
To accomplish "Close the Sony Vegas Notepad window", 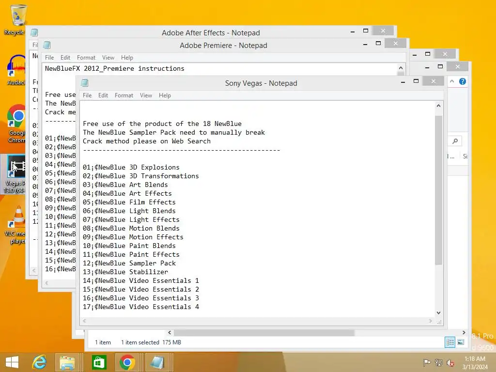I will (434, 81).
